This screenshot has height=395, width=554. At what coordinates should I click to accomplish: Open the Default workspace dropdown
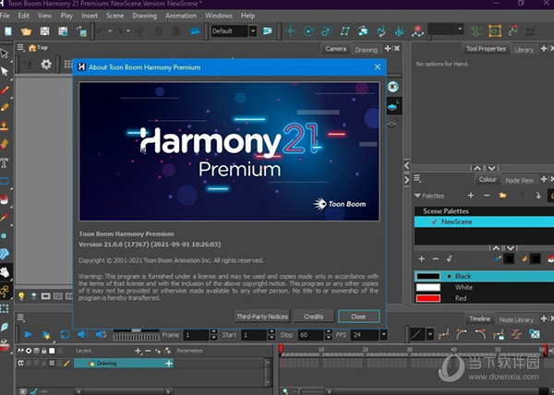click(x=253, y=31)
